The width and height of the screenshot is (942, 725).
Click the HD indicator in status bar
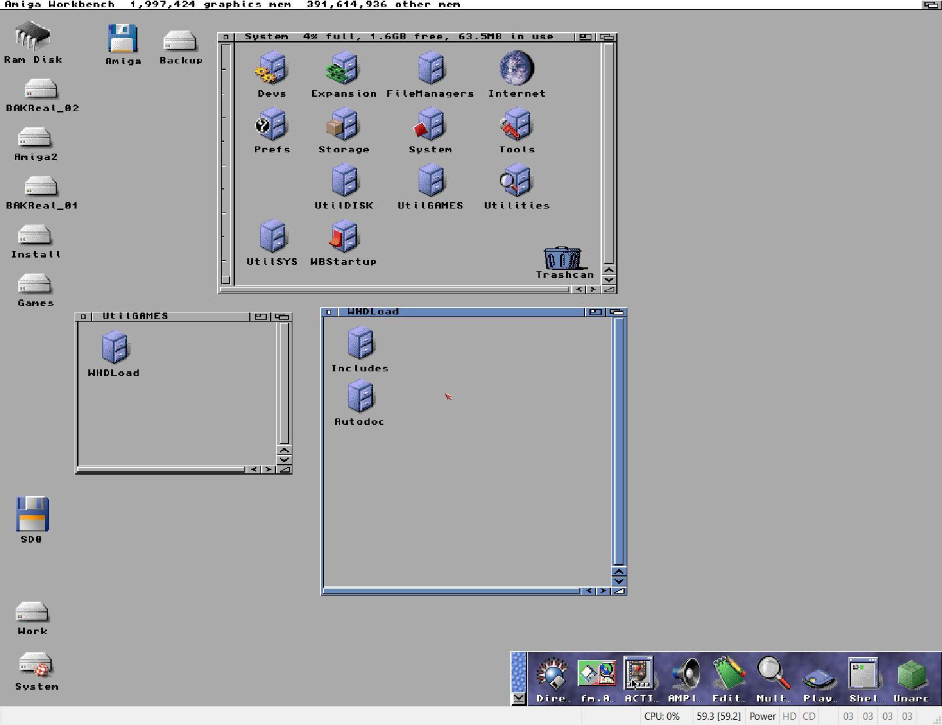pos(790,717)
